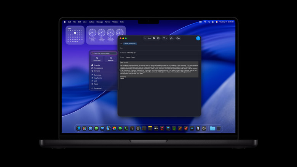
Task: Click the Rewrite button in Writing Tools
Action: pyautogui.click(x=111, y=59)
